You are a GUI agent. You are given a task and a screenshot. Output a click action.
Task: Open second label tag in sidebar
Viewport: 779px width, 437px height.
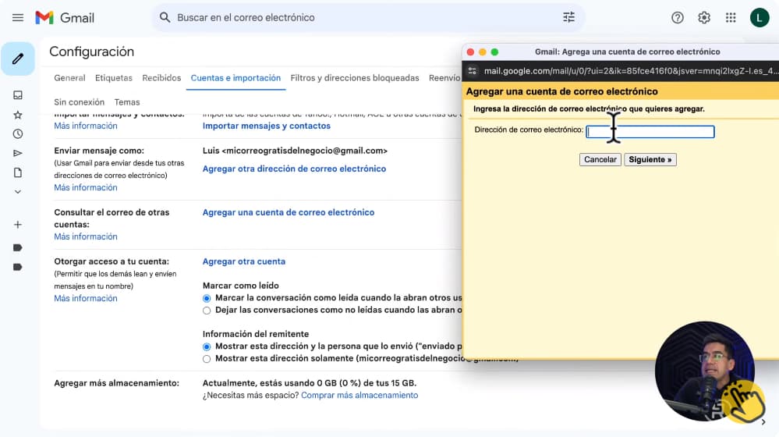(x=18, y=267)
